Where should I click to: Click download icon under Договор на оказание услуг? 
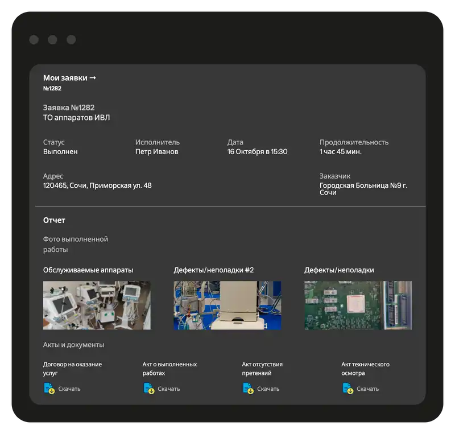pos(49,388)
